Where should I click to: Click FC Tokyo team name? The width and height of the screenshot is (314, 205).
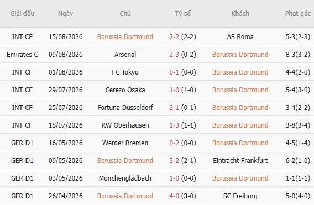click(x=125, y=72)
